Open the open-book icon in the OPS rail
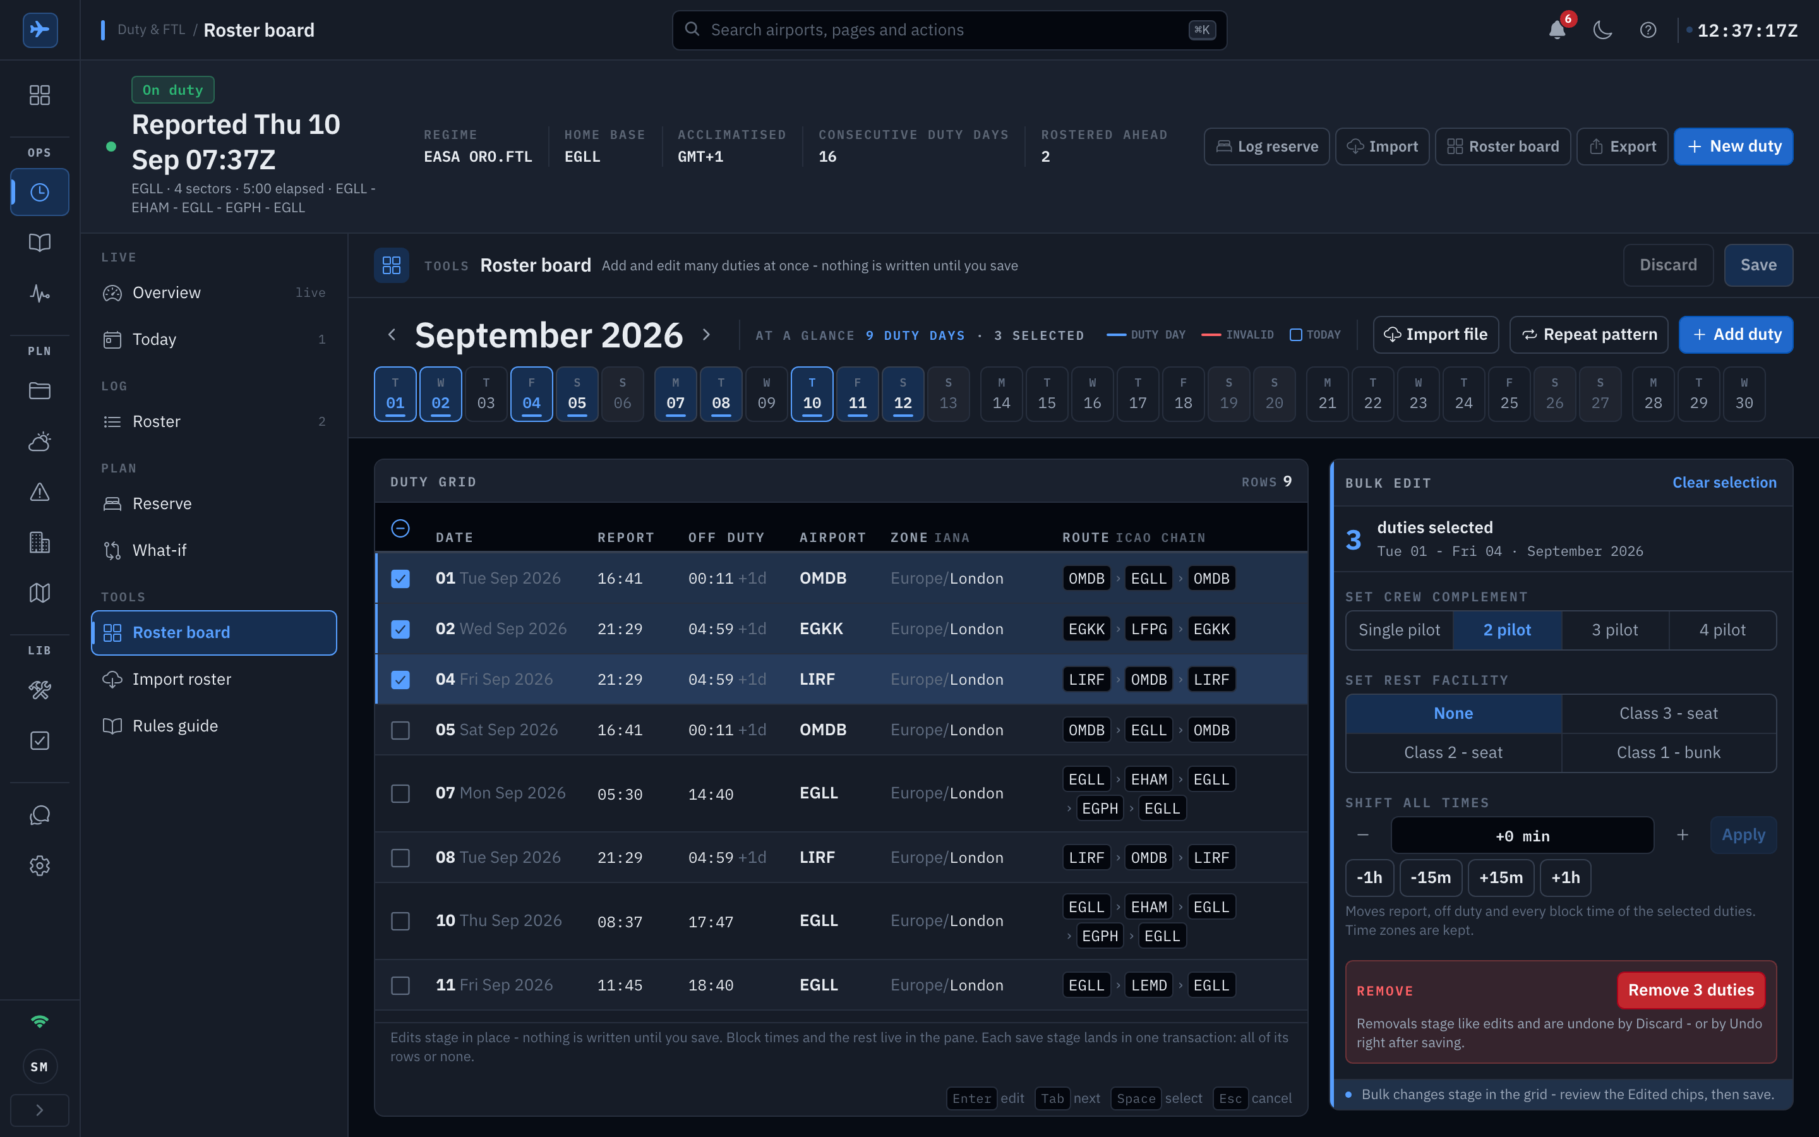The width and height of the screenshot is (1819, 1137). coord(40,243)
